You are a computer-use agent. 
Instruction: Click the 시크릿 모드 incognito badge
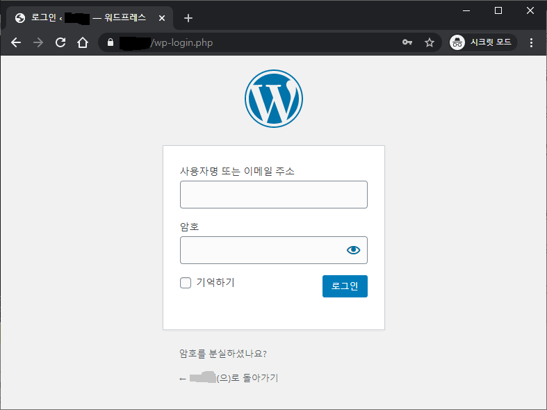482,42
